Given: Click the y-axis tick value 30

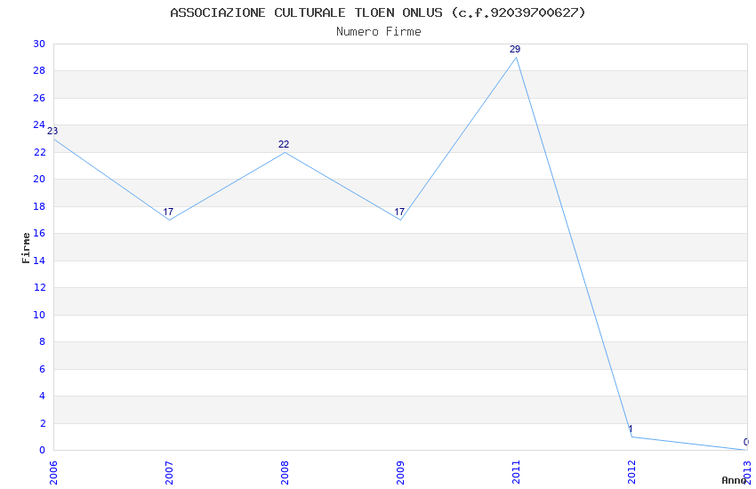Looking at the screenshot, I should 39,44.
